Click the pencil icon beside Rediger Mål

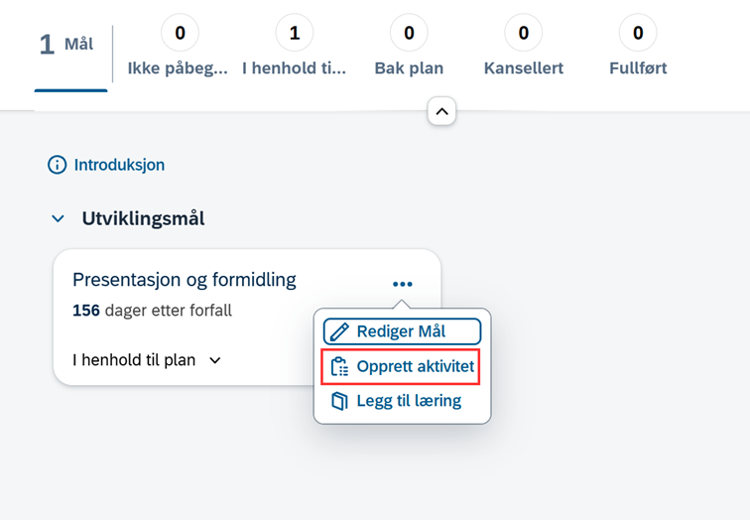tap(339, 331)
